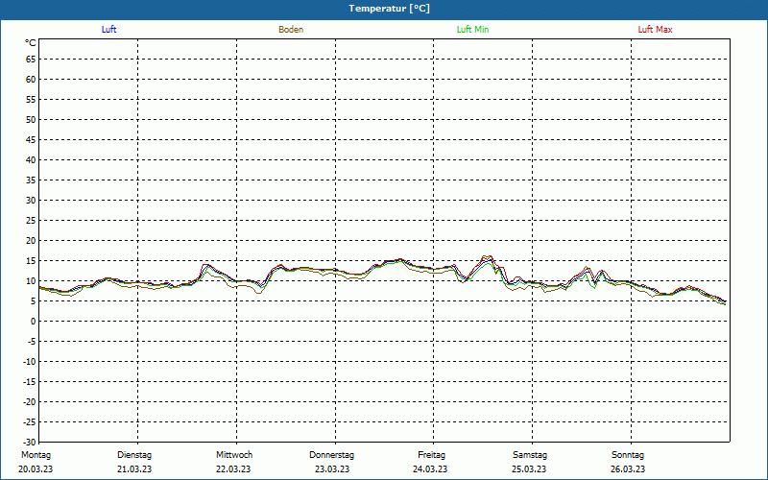Click the '°C' unit label on axis

pos(31,43)
